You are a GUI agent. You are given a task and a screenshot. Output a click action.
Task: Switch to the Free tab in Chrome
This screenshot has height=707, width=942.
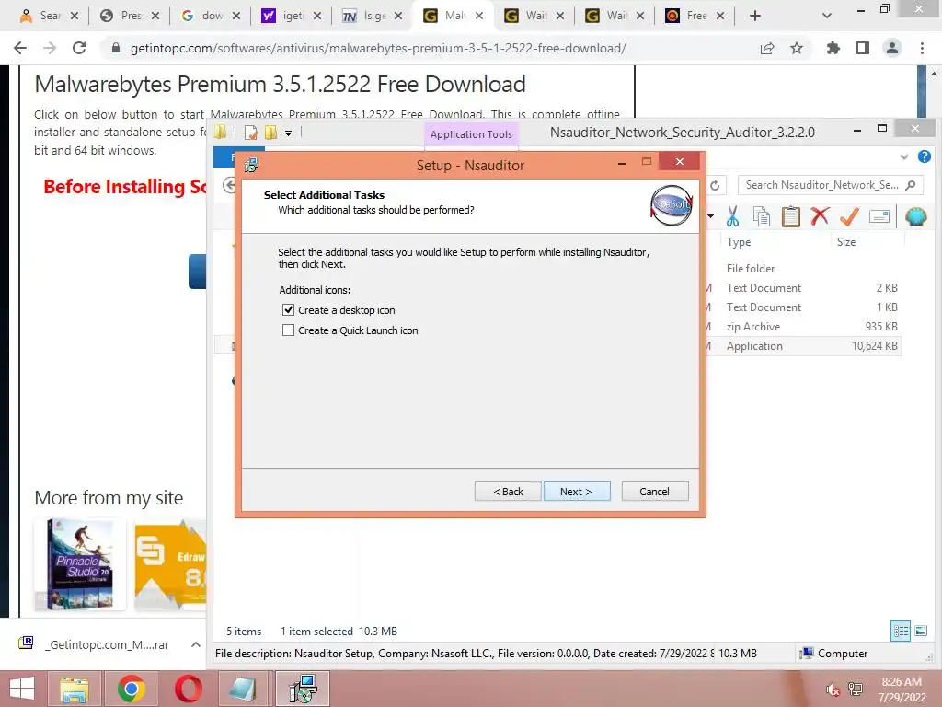(695, 16)
